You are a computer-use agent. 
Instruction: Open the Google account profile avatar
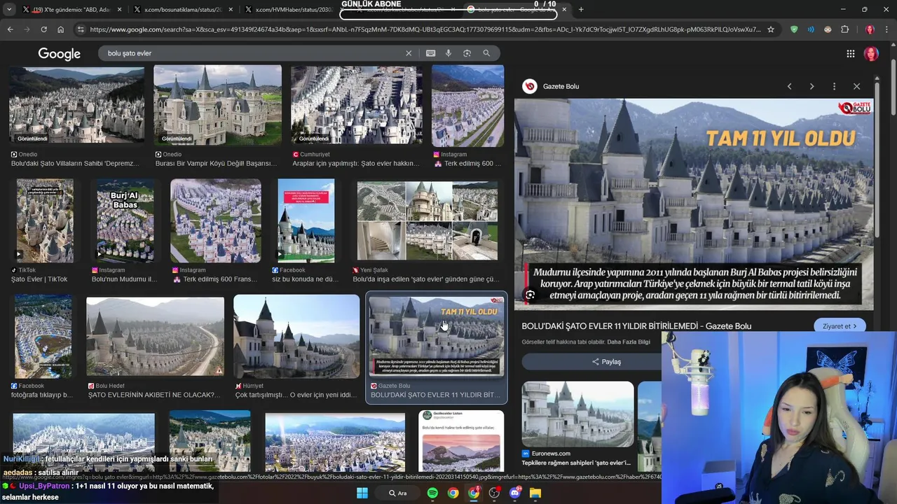click(x=871, y=54)
